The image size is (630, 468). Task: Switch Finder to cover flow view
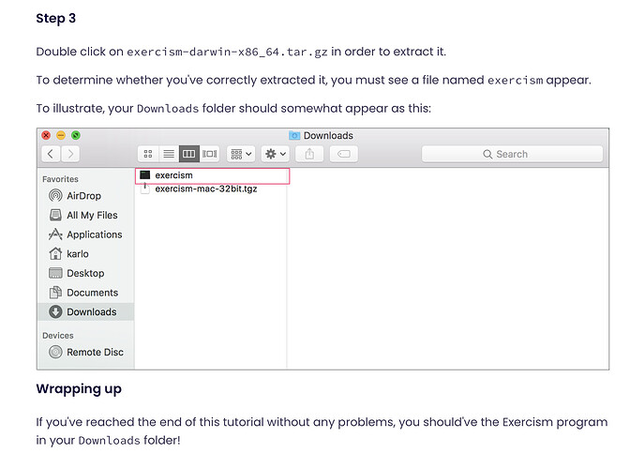click(209, 154)
